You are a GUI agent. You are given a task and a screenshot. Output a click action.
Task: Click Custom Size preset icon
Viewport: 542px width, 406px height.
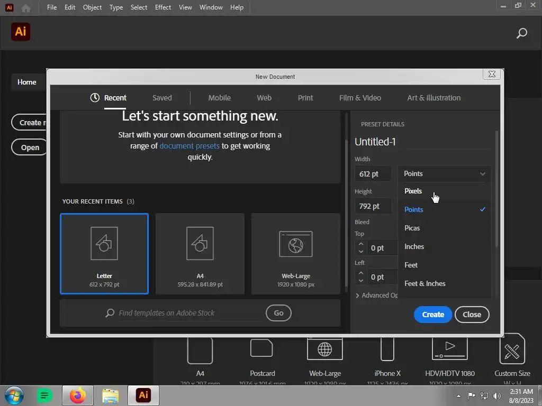pos(512,349)
